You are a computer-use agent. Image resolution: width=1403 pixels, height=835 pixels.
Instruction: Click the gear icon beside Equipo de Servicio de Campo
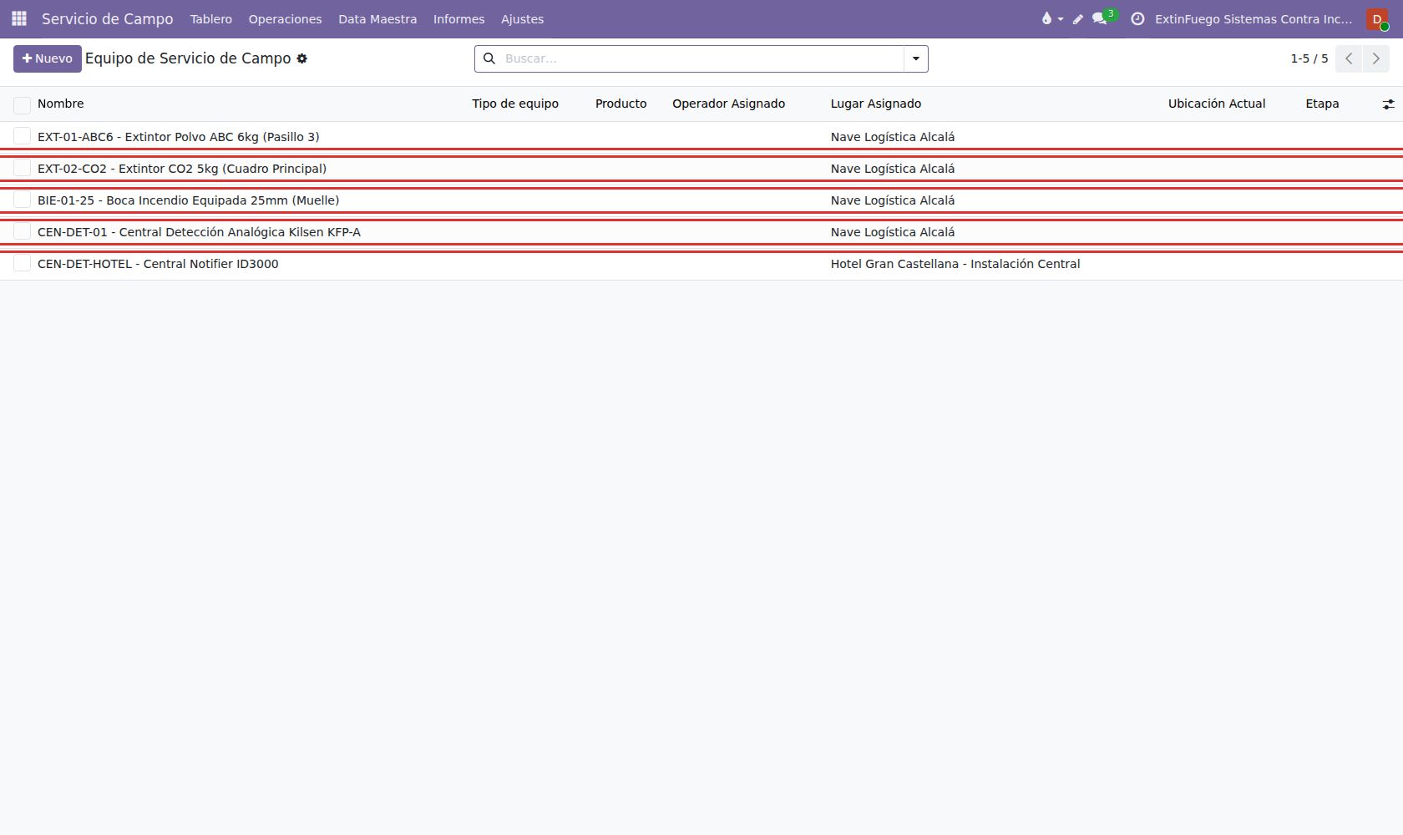302,58
